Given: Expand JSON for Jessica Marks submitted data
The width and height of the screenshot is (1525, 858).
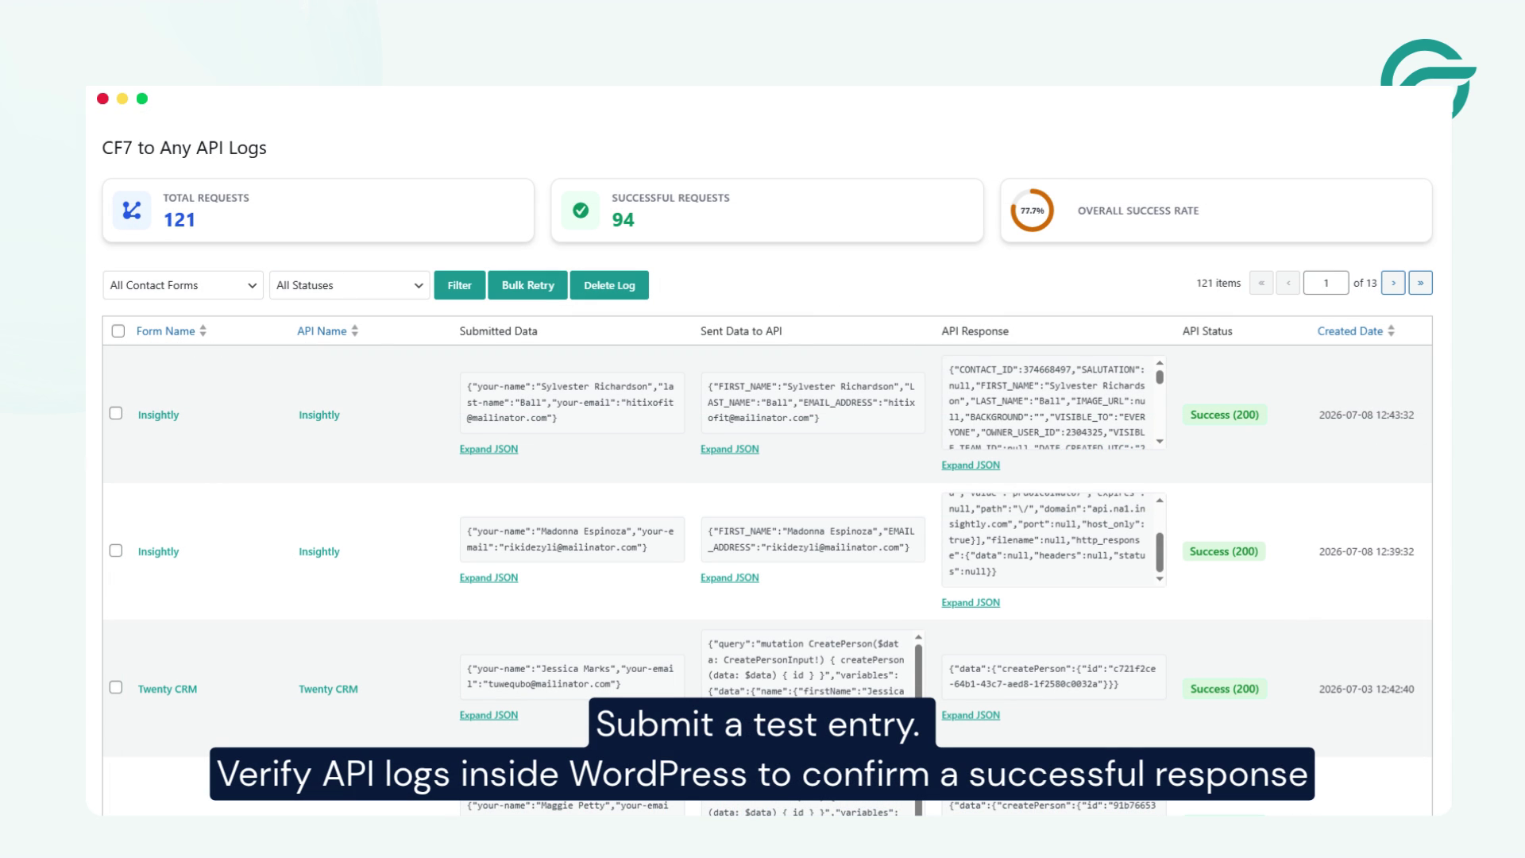Looking at the screenshot, I should [x=488, y=715].
